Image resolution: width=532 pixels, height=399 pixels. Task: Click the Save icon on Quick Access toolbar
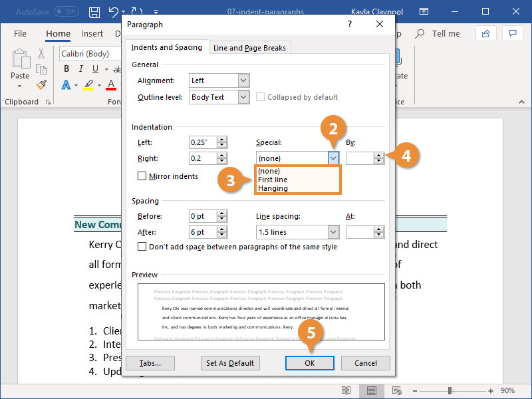[x=94, y=13]
